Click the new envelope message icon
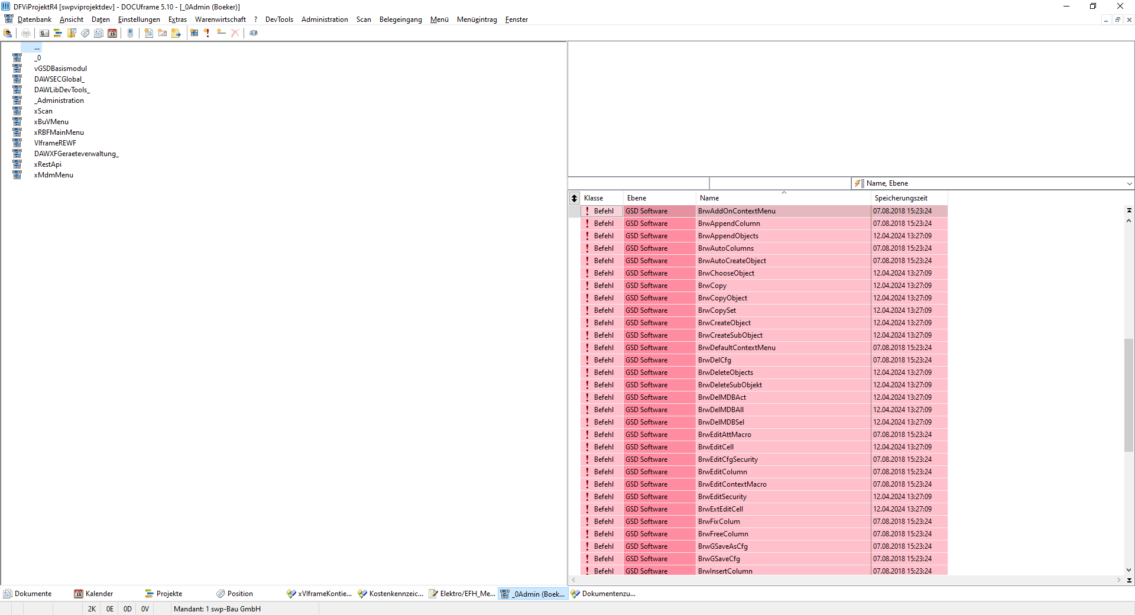 coord(163,33)
